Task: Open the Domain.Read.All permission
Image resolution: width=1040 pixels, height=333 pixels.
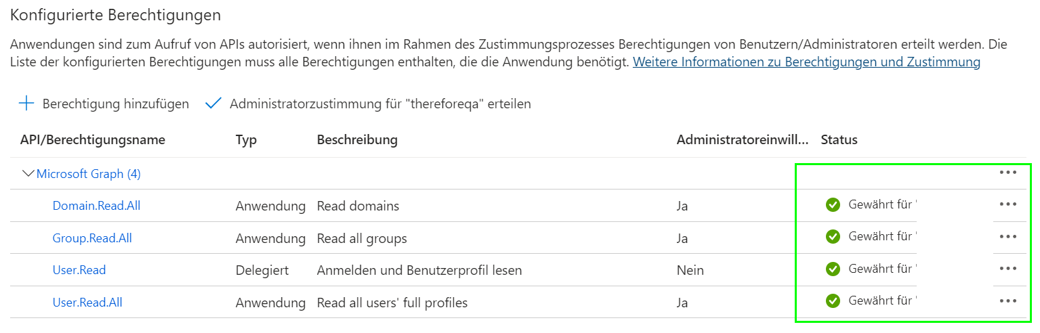Action: [96, 206]
